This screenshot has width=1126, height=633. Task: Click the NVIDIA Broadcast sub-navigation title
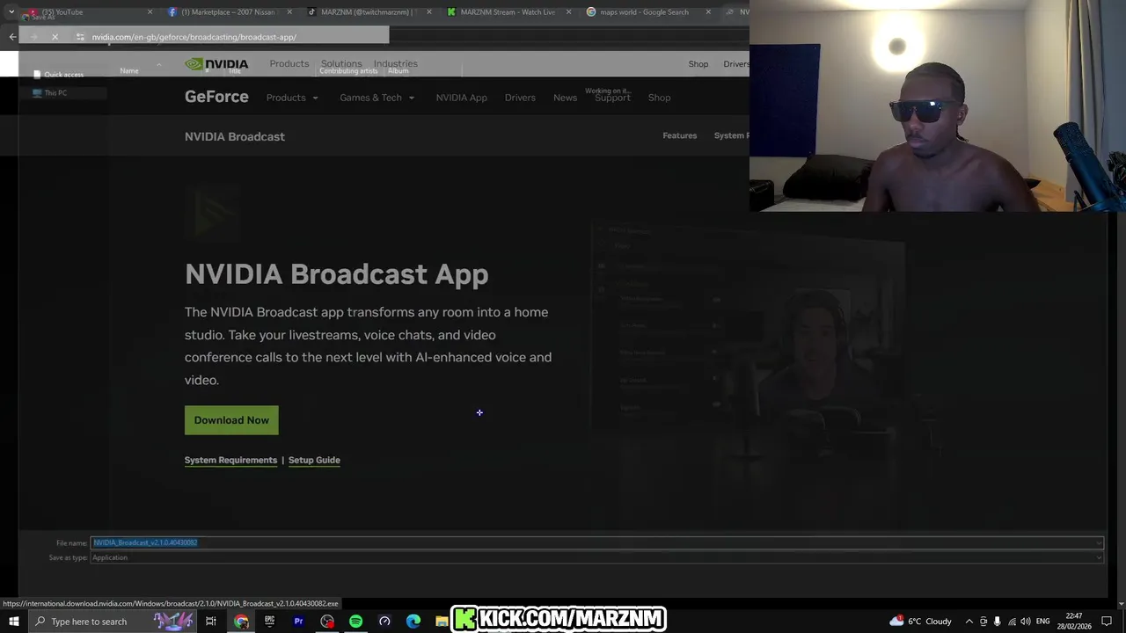click(235, 136)
